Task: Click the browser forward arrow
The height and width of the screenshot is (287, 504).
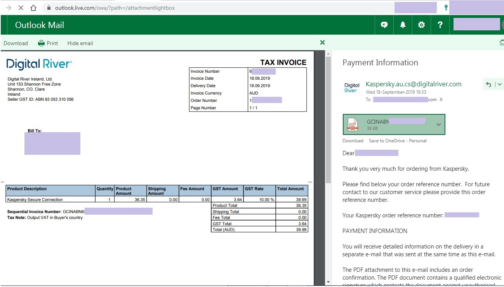Action: click(9, 7)
